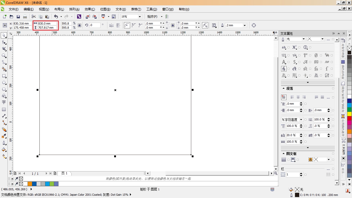352x198 pixels.
Task: Click the object width 830.0 mm field
Action: (x=47, y=23)
